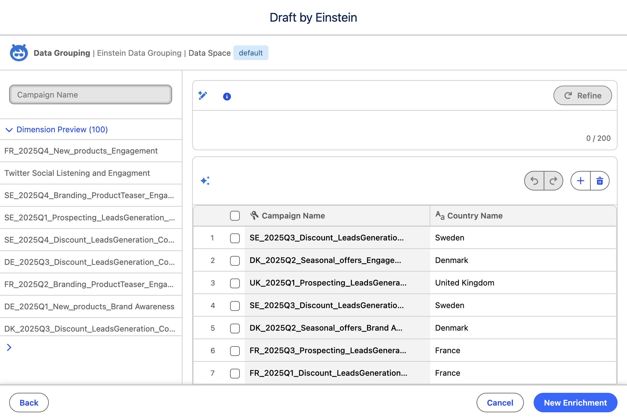Open the info tooltip icon
This screenshot has width=627, height=419.
click(227, 97)
